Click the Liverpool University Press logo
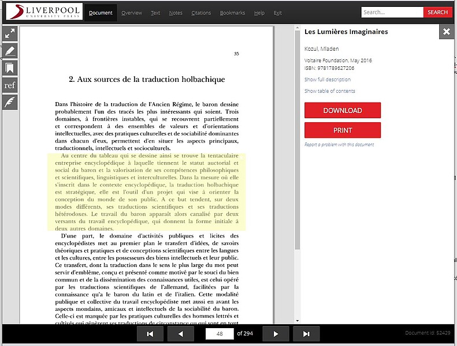The width and height of the screenshot is (457, 346). tap(44, 12)
